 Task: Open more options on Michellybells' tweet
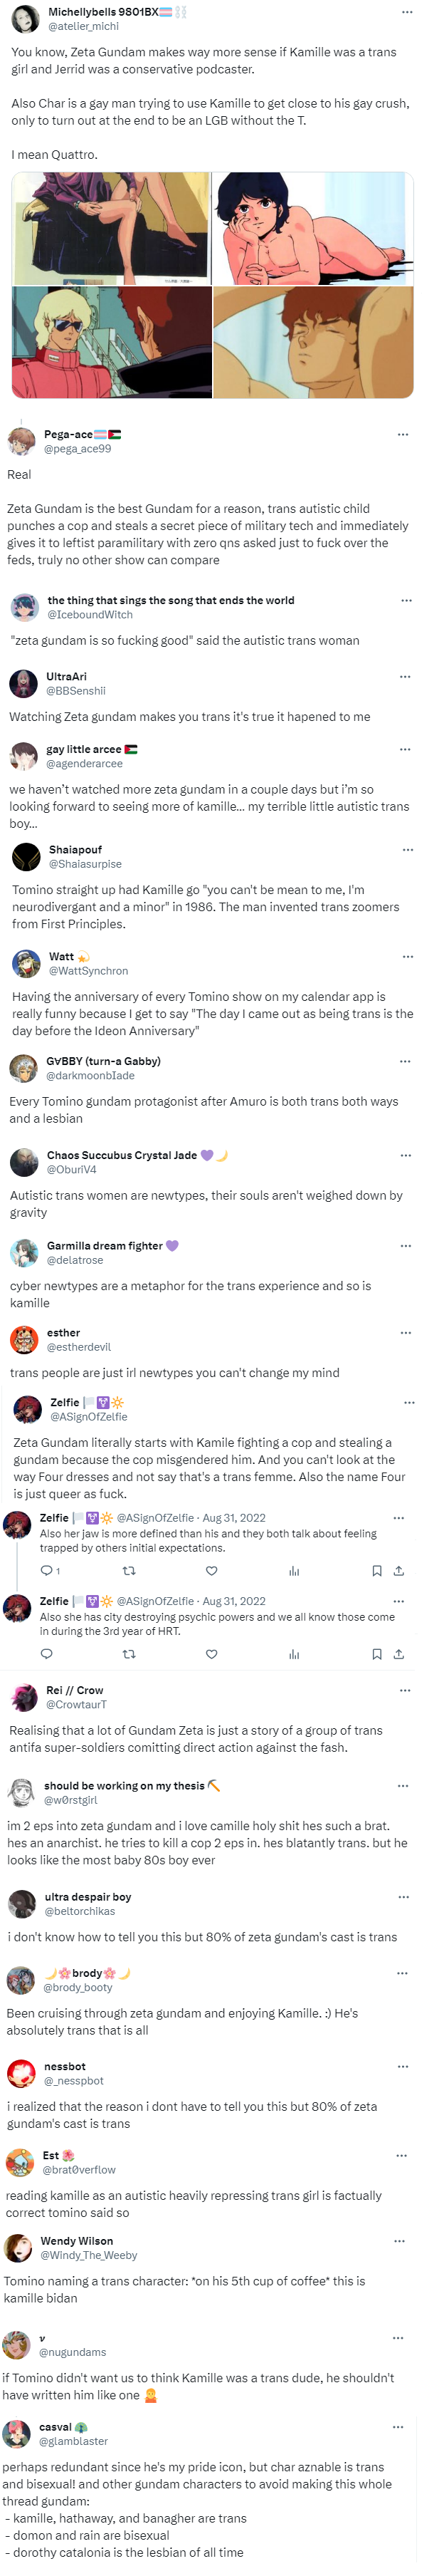[x=406, y=12]
